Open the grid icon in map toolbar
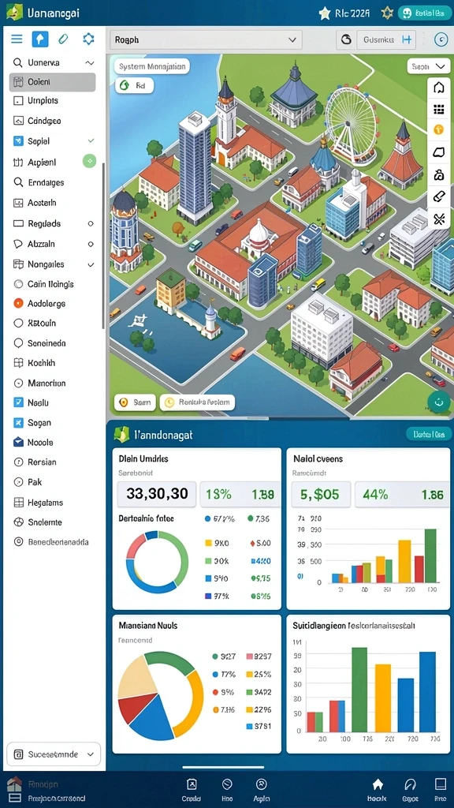The height and width of the screenshot is (808, 454). tap(438, 109)
